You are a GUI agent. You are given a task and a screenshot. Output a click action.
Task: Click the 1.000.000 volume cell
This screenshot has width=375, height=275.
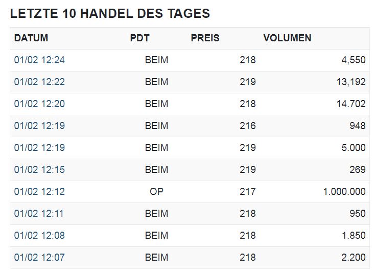pos(344,192)
